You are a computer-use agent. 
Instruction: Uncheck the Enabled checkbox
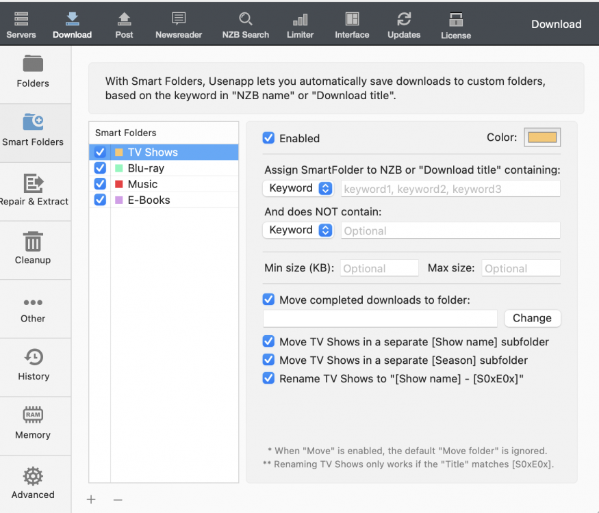tap(269, 138)
